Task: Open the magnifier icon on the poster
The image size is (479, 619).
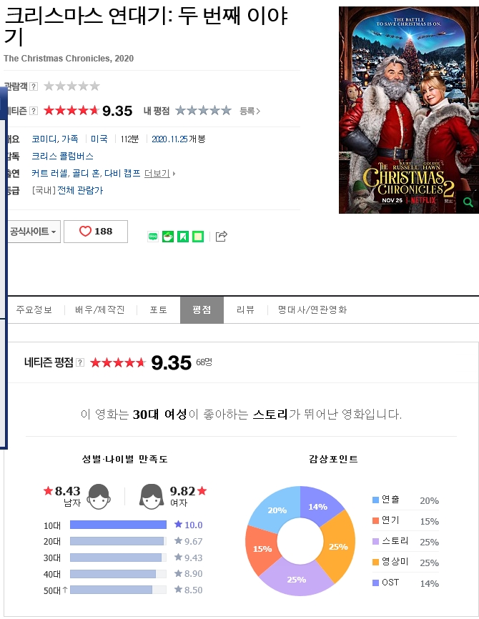Action: pos(468,202)
